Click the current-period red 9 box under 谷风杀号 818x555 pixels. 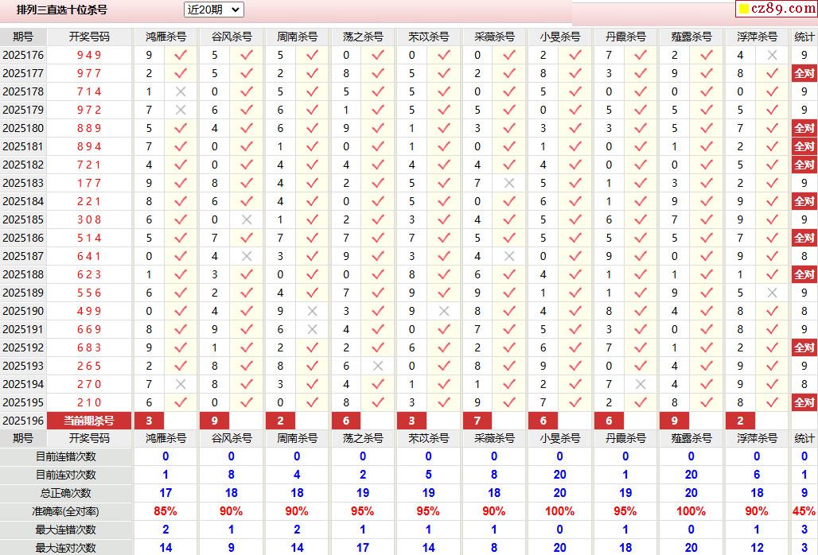tap(215, 421)
